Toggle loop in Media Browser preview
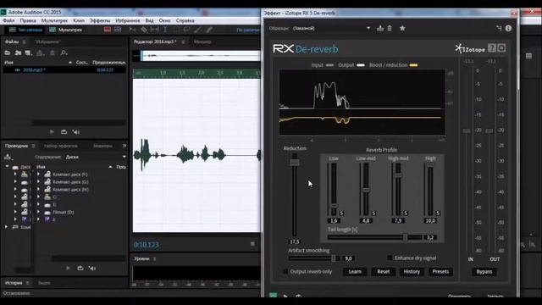 (x=80, y=268)
